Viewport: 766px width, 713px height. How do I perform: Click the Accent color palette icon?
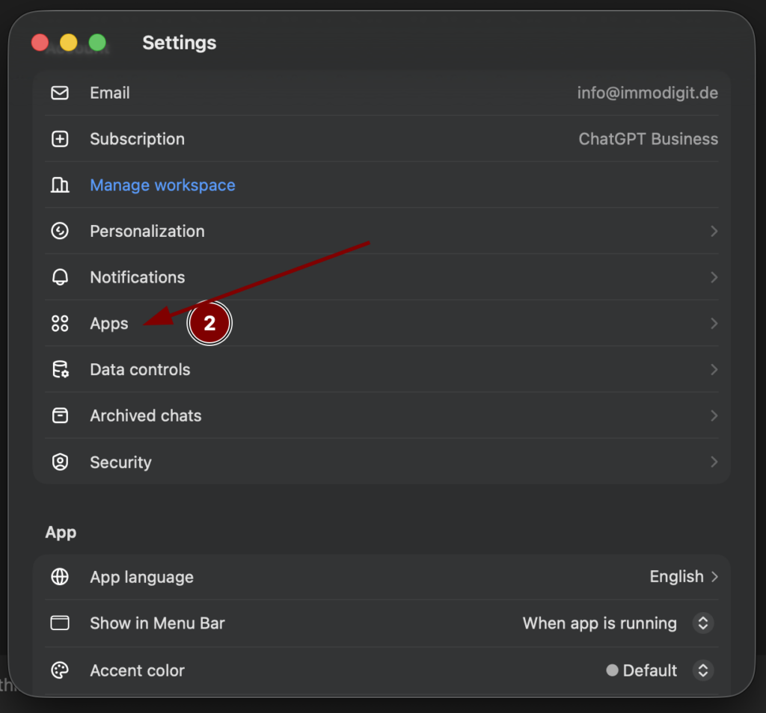(60, 670)
